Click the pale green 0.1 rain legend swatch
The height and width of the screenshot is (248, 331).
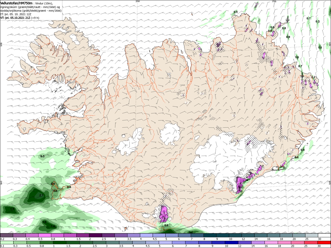pos(7,243)
